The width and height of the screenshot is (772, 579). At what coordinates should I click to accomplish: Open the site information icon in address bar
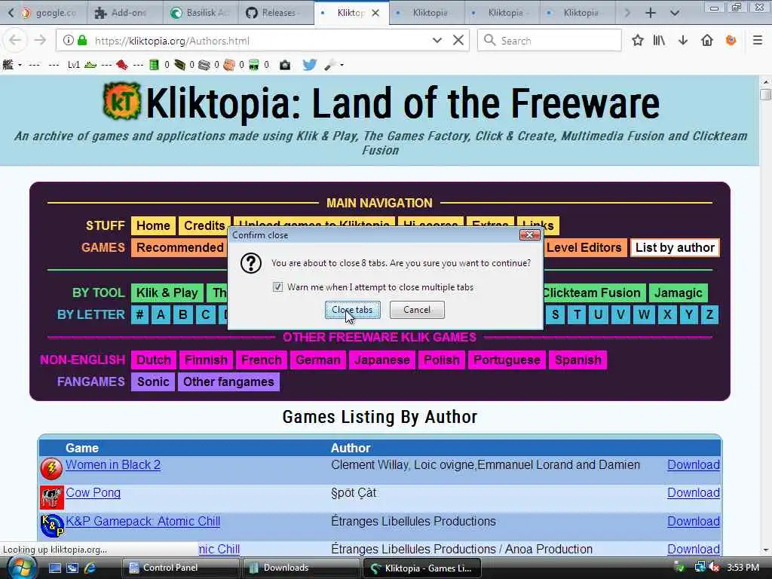coord(68,41)
